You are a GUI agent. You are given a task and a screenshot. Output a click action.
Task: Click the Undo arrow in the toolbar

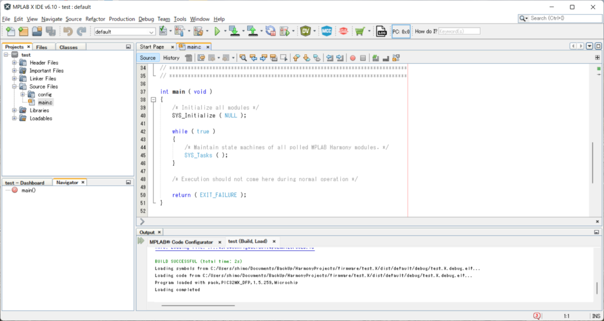click(68, 31)
